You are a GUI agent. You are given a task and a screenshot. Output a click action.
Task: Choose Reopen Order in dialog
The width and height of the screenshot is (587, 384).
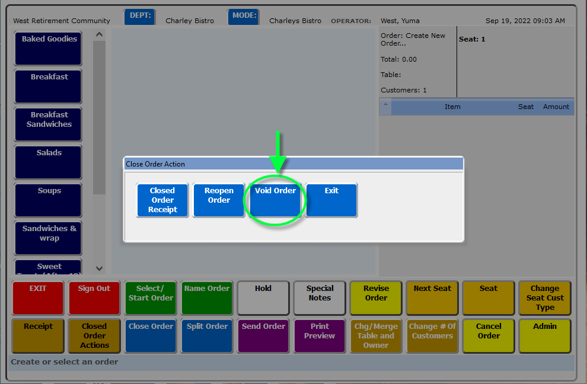tap(219, 200)
